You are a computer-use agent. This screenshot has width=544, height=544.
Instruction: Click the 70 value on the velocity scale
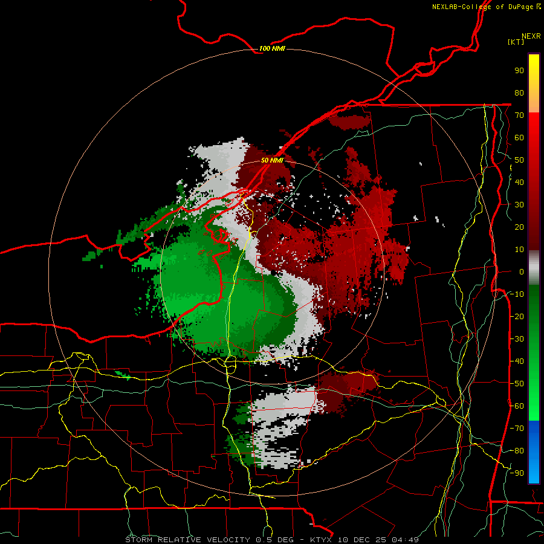click(519, 115)
